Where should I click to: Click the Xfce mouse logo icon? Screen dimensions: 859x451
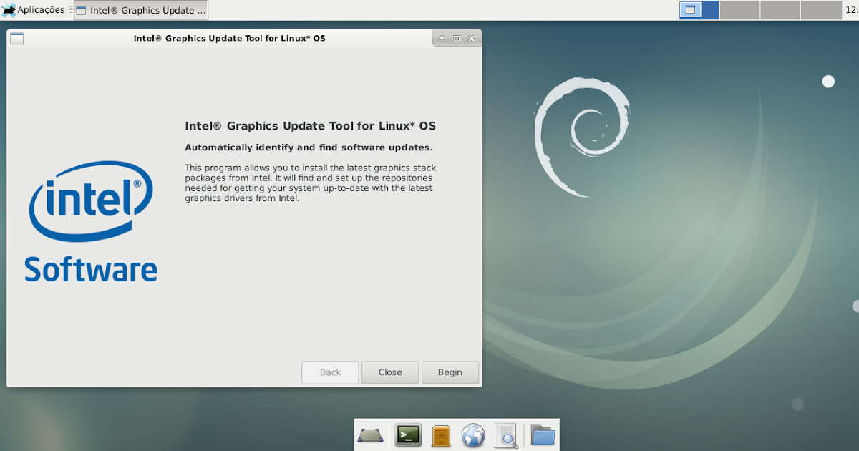click(x=9, y=10)
